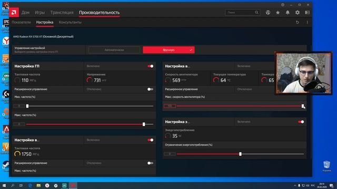This screenshot has width=337, height=189.
Task: Choose Автоматически tuning control
Action: tap(114, 50)
